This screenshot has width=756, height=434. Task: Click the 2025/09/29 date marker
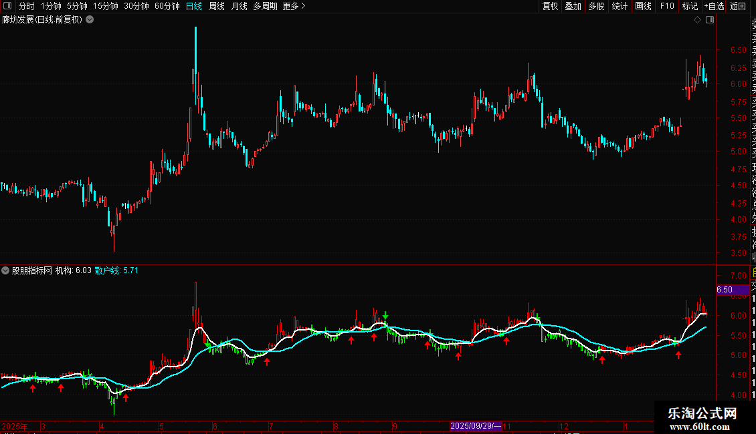pyautogui.click(x=476, y=426)
